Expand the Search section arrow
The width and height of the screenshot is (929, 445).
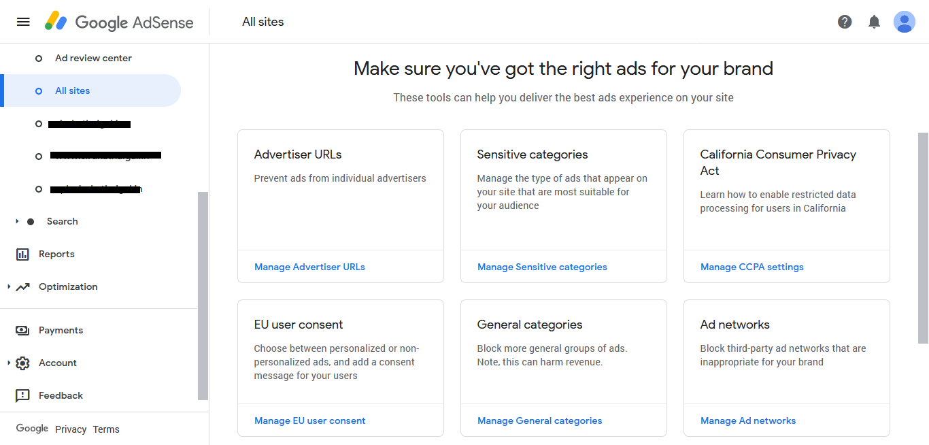coord(17,222)
